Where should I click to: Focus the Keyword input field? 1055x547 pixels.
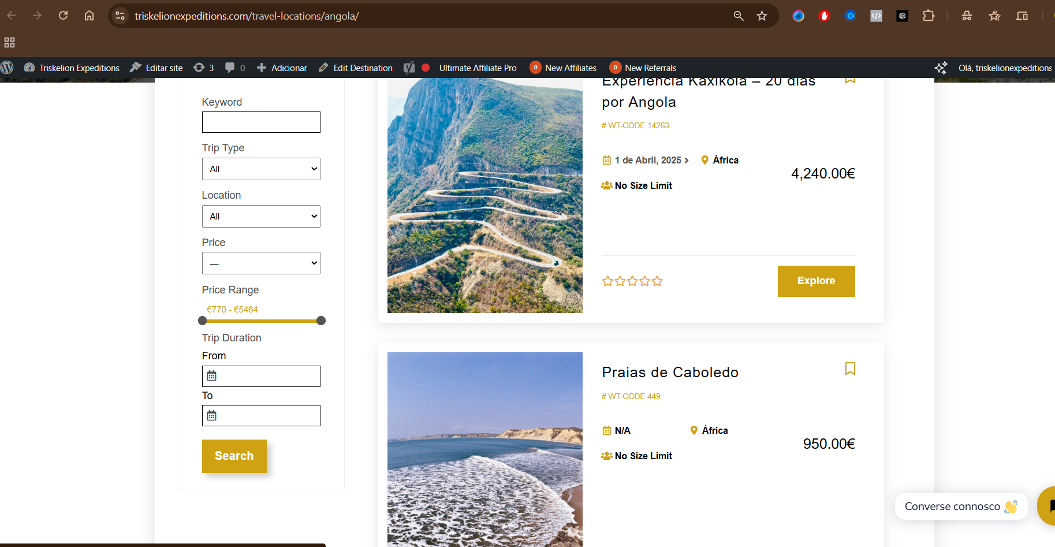261,122
